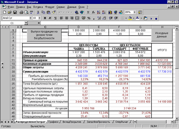Image resolution: width=179 pixels, height=129 pixels.
Task: Toggle left text alignment
Action: (61, 18)
